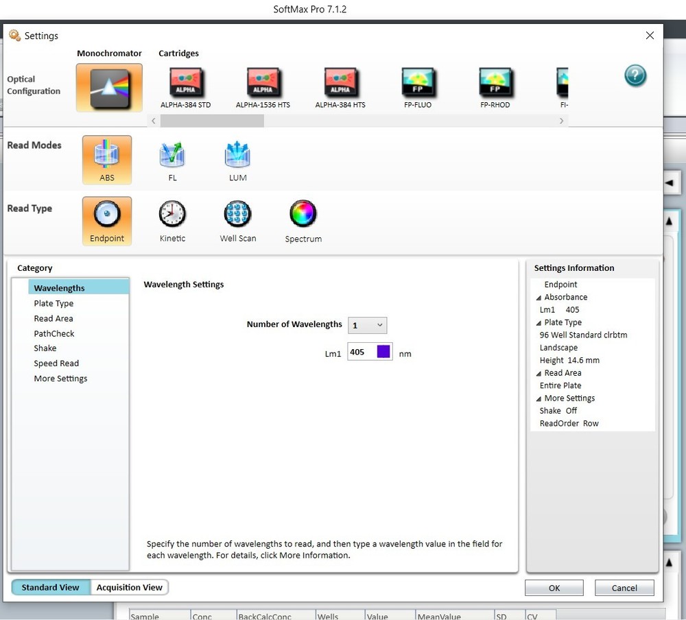Select the FP-FLUO cartridge

pos(417,88)
